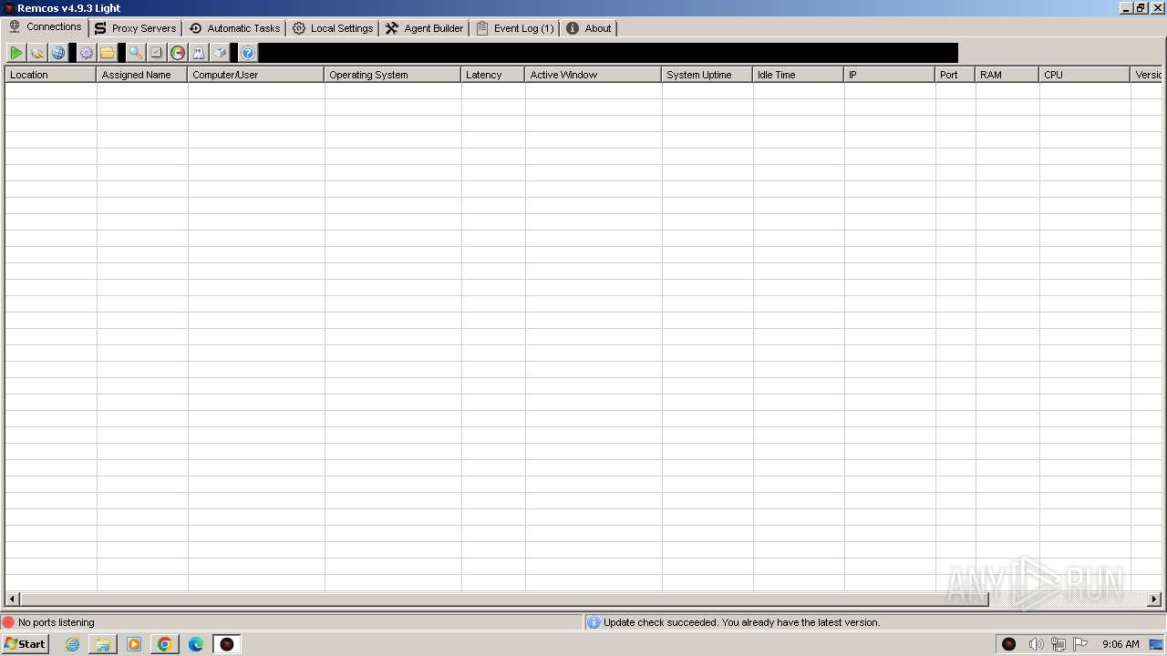The image size is (1167, 656).
Task: Click the 'Update check succeeded' status message
Action: click(741, 622)
